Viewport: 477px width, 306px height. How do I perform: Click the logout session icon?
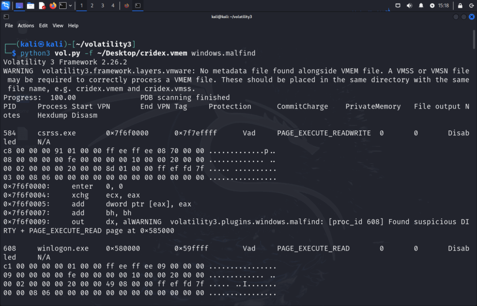click(x=471, y=6)
